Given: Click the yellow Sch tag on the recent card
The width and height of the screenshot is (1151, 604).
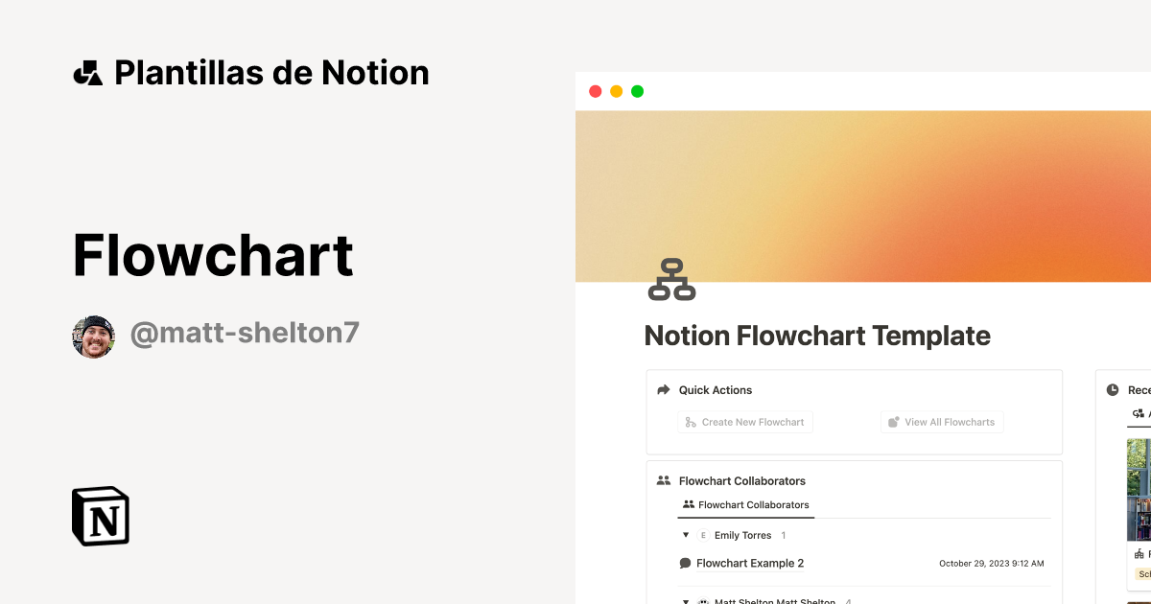Looking at the screenshot, I should coord(1141,572).
